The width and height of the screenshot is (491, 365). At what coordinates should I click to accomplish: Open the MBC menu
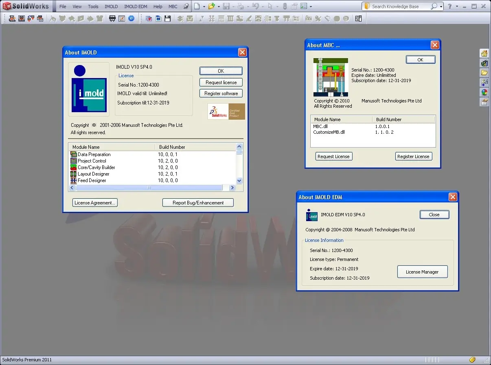tap(173, 7)
